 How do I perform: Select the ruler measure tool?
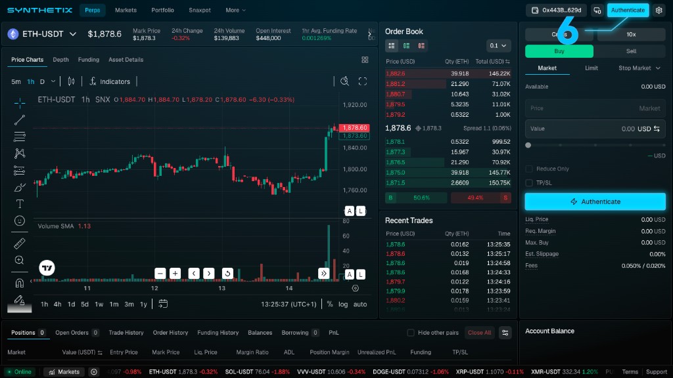(19, 243)
